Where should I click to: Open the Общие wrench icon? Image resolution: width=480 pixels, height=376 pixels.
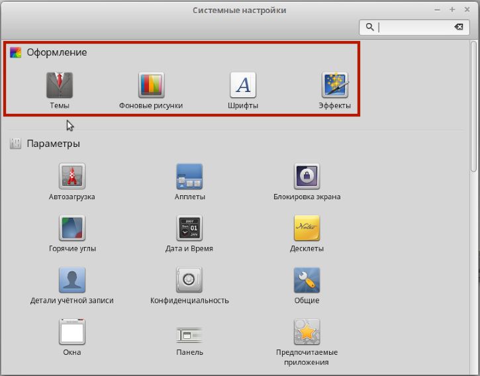(307, 280)
